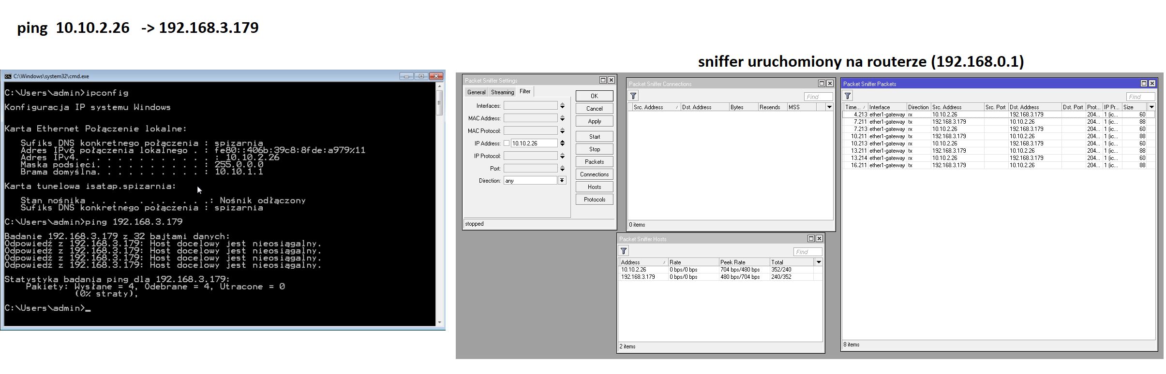The width and height of the screenshot is (1166, 374).
Task: Select the 10.10.2.26 host row
Action: tap(720, 270)
